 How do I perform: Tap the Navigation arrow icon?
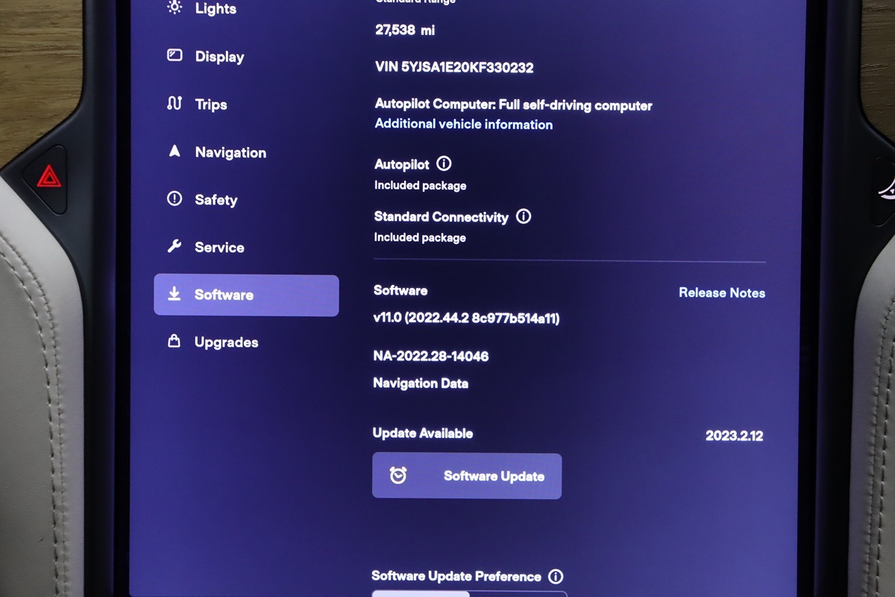tap(175, 151)
